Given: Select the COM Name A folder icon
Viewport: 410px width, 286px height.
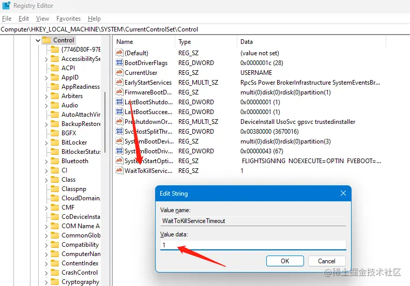Looking at the screenshot, I should click(x=55, y=226).
